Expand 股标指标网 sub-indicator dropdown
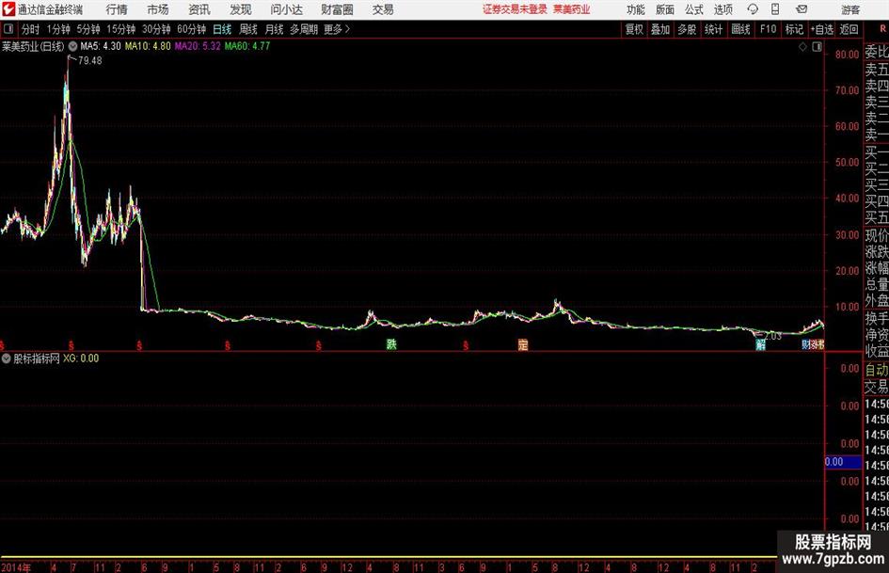This screenshot has height=573, width=889. pos(7,358)
